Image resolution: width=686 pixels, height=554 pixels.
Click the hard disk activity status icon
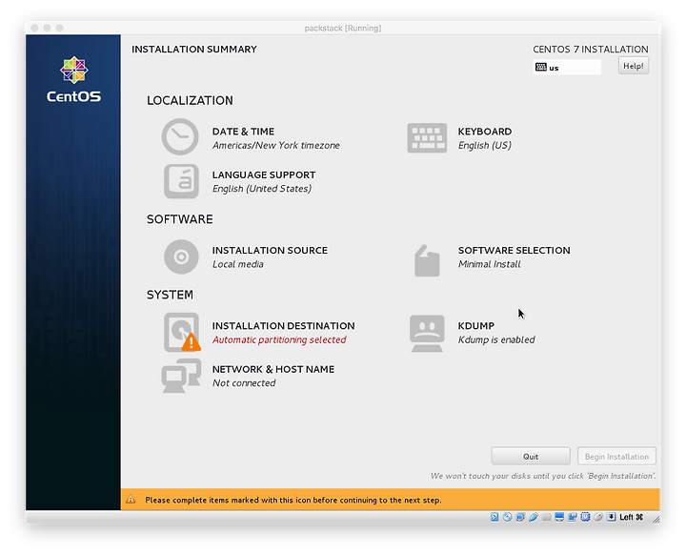tap(494, 517)
